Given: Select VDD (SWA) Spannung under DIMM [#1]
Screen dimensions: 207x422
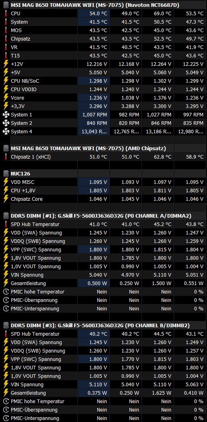Looking at the screenshot, I should [x=37, y=233].
